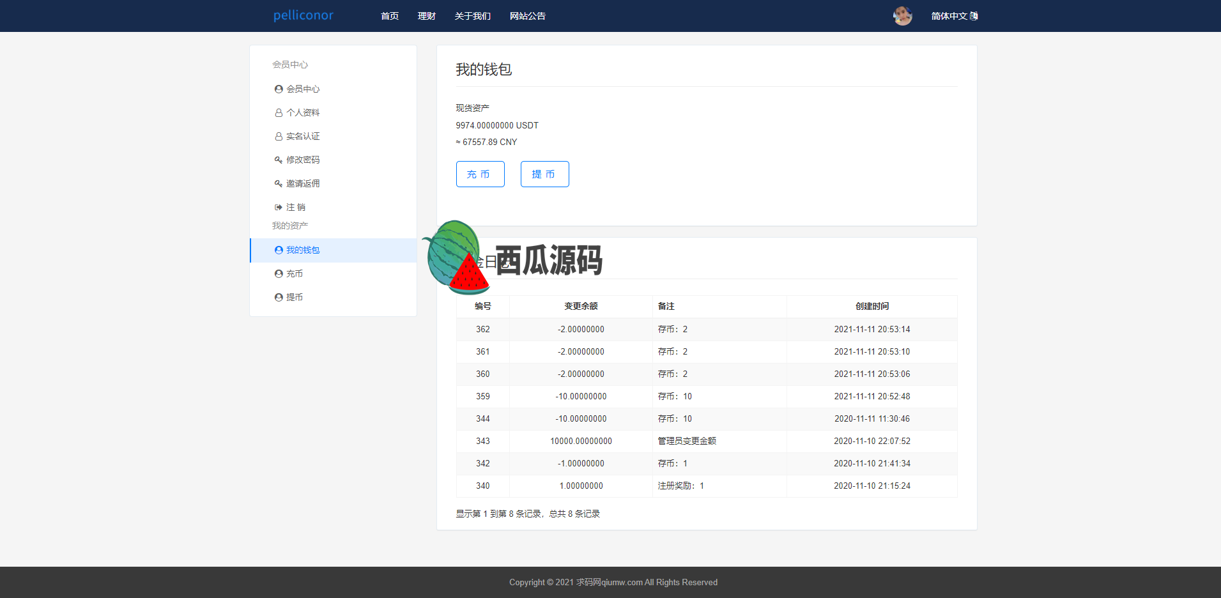
Task: Click record number 340
Action: 483,486
